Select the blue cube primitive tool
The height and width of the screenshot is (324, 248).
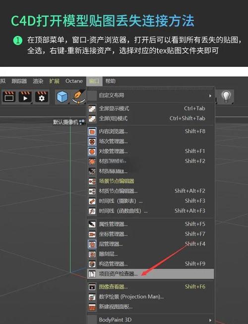[x=62, y=97]
